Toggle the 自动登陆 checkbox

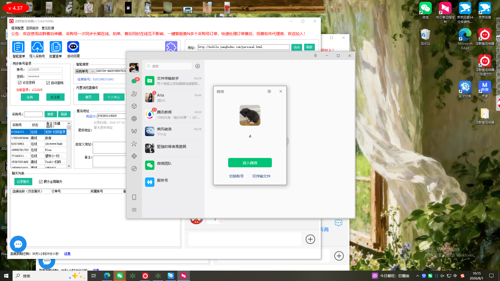[48, 83]
